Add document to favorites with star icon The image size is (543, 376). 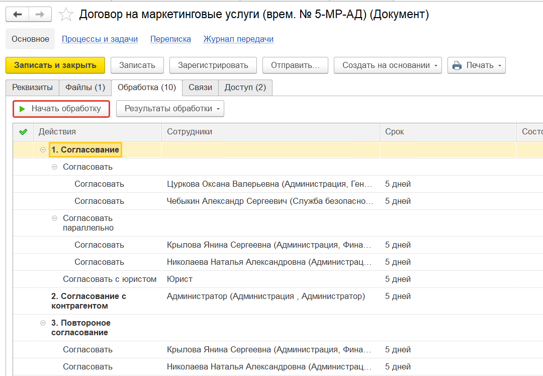66,15
